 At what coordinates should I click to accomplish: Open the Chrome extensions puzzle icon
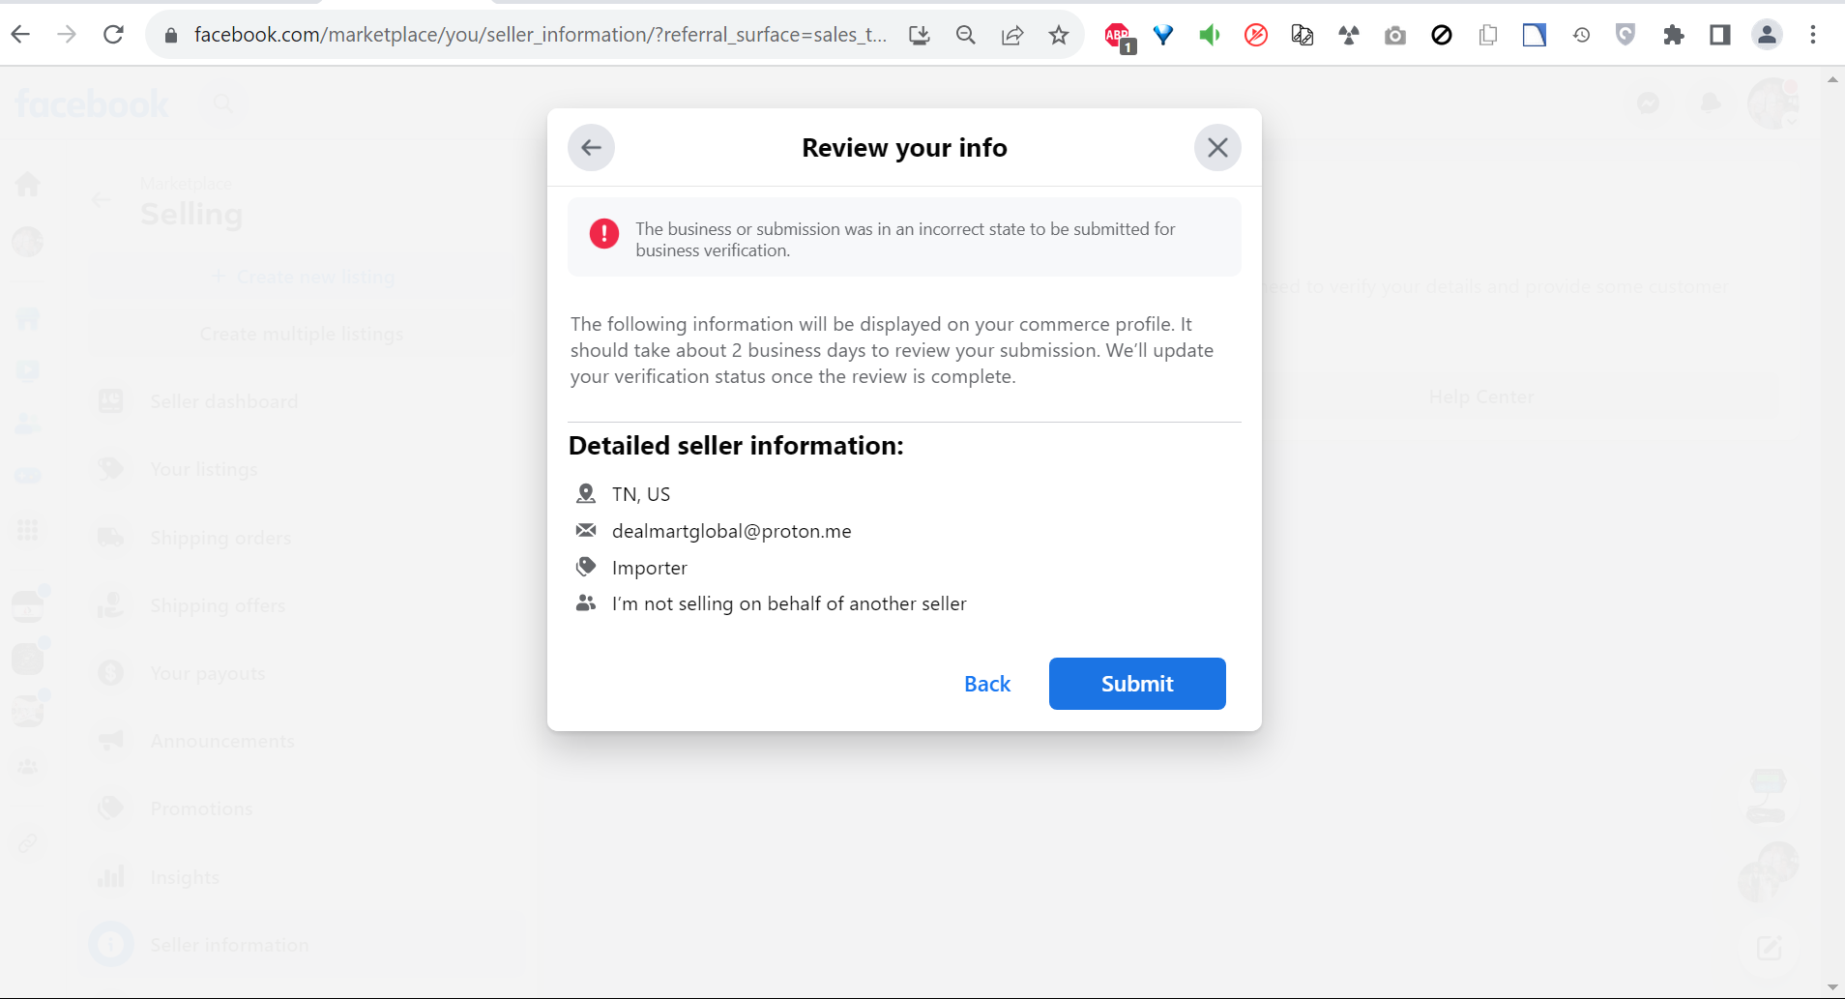1673,36
